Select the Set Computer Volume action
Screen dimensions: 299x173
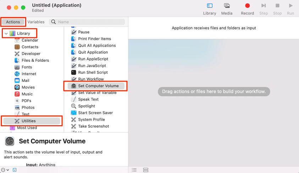tap(96, 86)
